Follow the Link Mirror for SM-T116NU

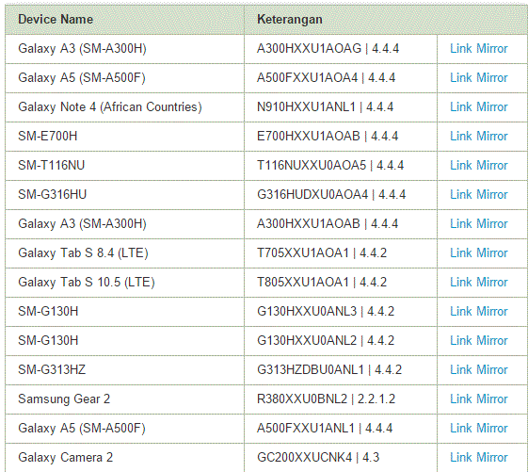click(478, 166)
